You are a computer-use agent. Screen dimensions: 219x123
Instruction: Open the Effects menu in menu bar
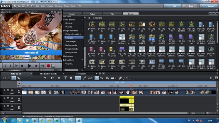point(50,6)
